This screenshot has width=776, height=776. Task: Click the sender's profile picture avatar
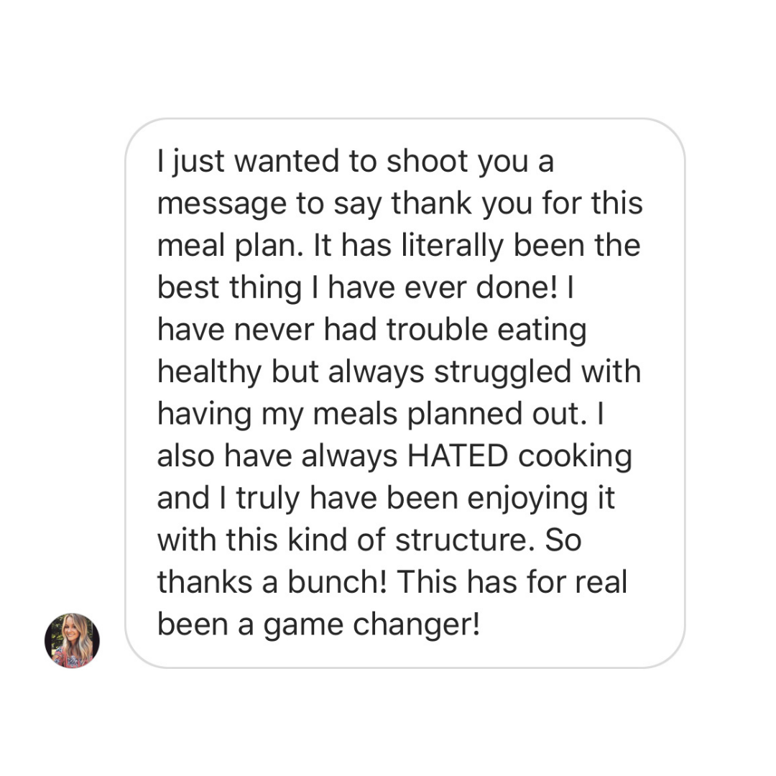pos(72,640)
